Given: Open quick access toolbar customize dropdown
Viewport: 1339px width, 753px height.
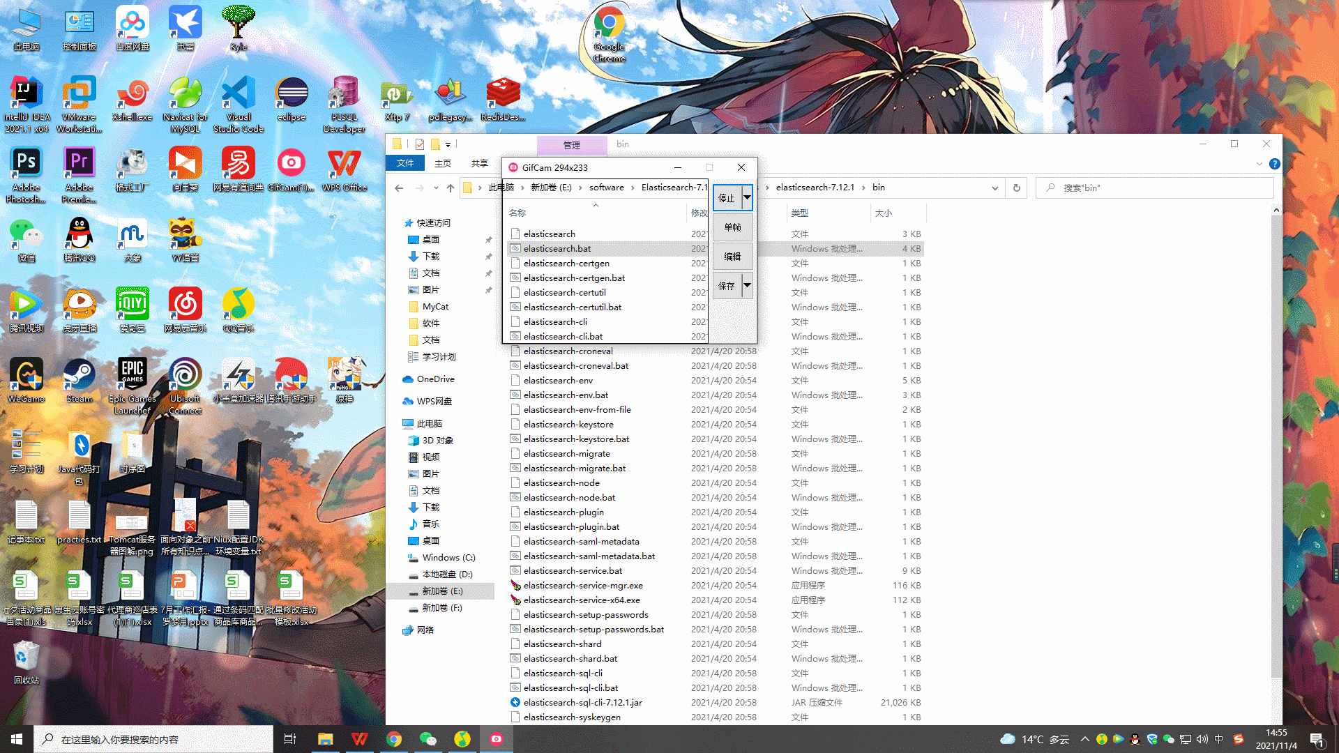Looking at the screenshot, I should [448, 144].
